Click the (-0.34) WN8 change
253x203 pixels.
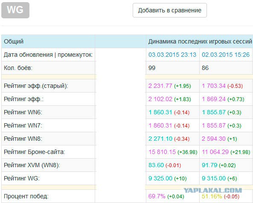click(x=182, y=139)
